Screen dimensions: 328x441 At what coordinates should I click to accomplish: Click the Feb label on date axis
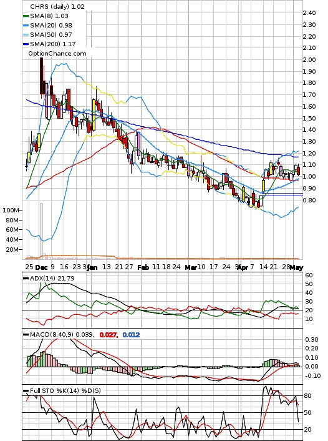[143, 267]
